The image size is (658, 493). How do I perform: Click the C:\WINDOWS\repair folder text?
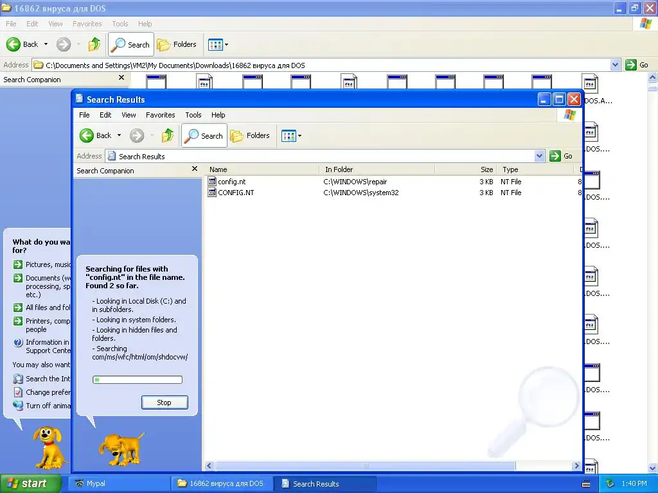tap(355, 182)
